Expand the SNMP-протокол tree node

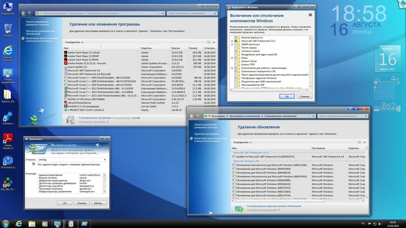click(232, 44)
